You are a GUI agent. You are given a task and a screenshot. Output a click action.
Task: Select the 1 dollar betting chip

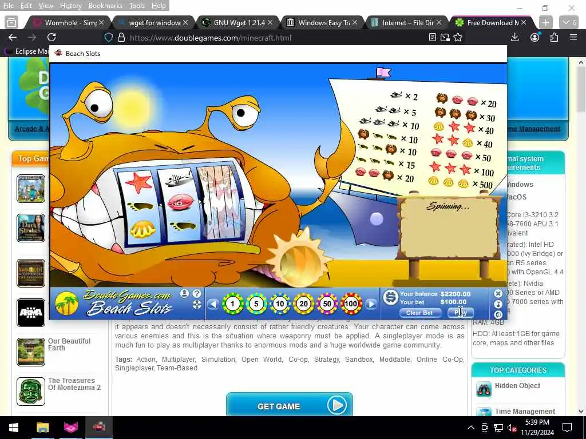pos(232,304)
